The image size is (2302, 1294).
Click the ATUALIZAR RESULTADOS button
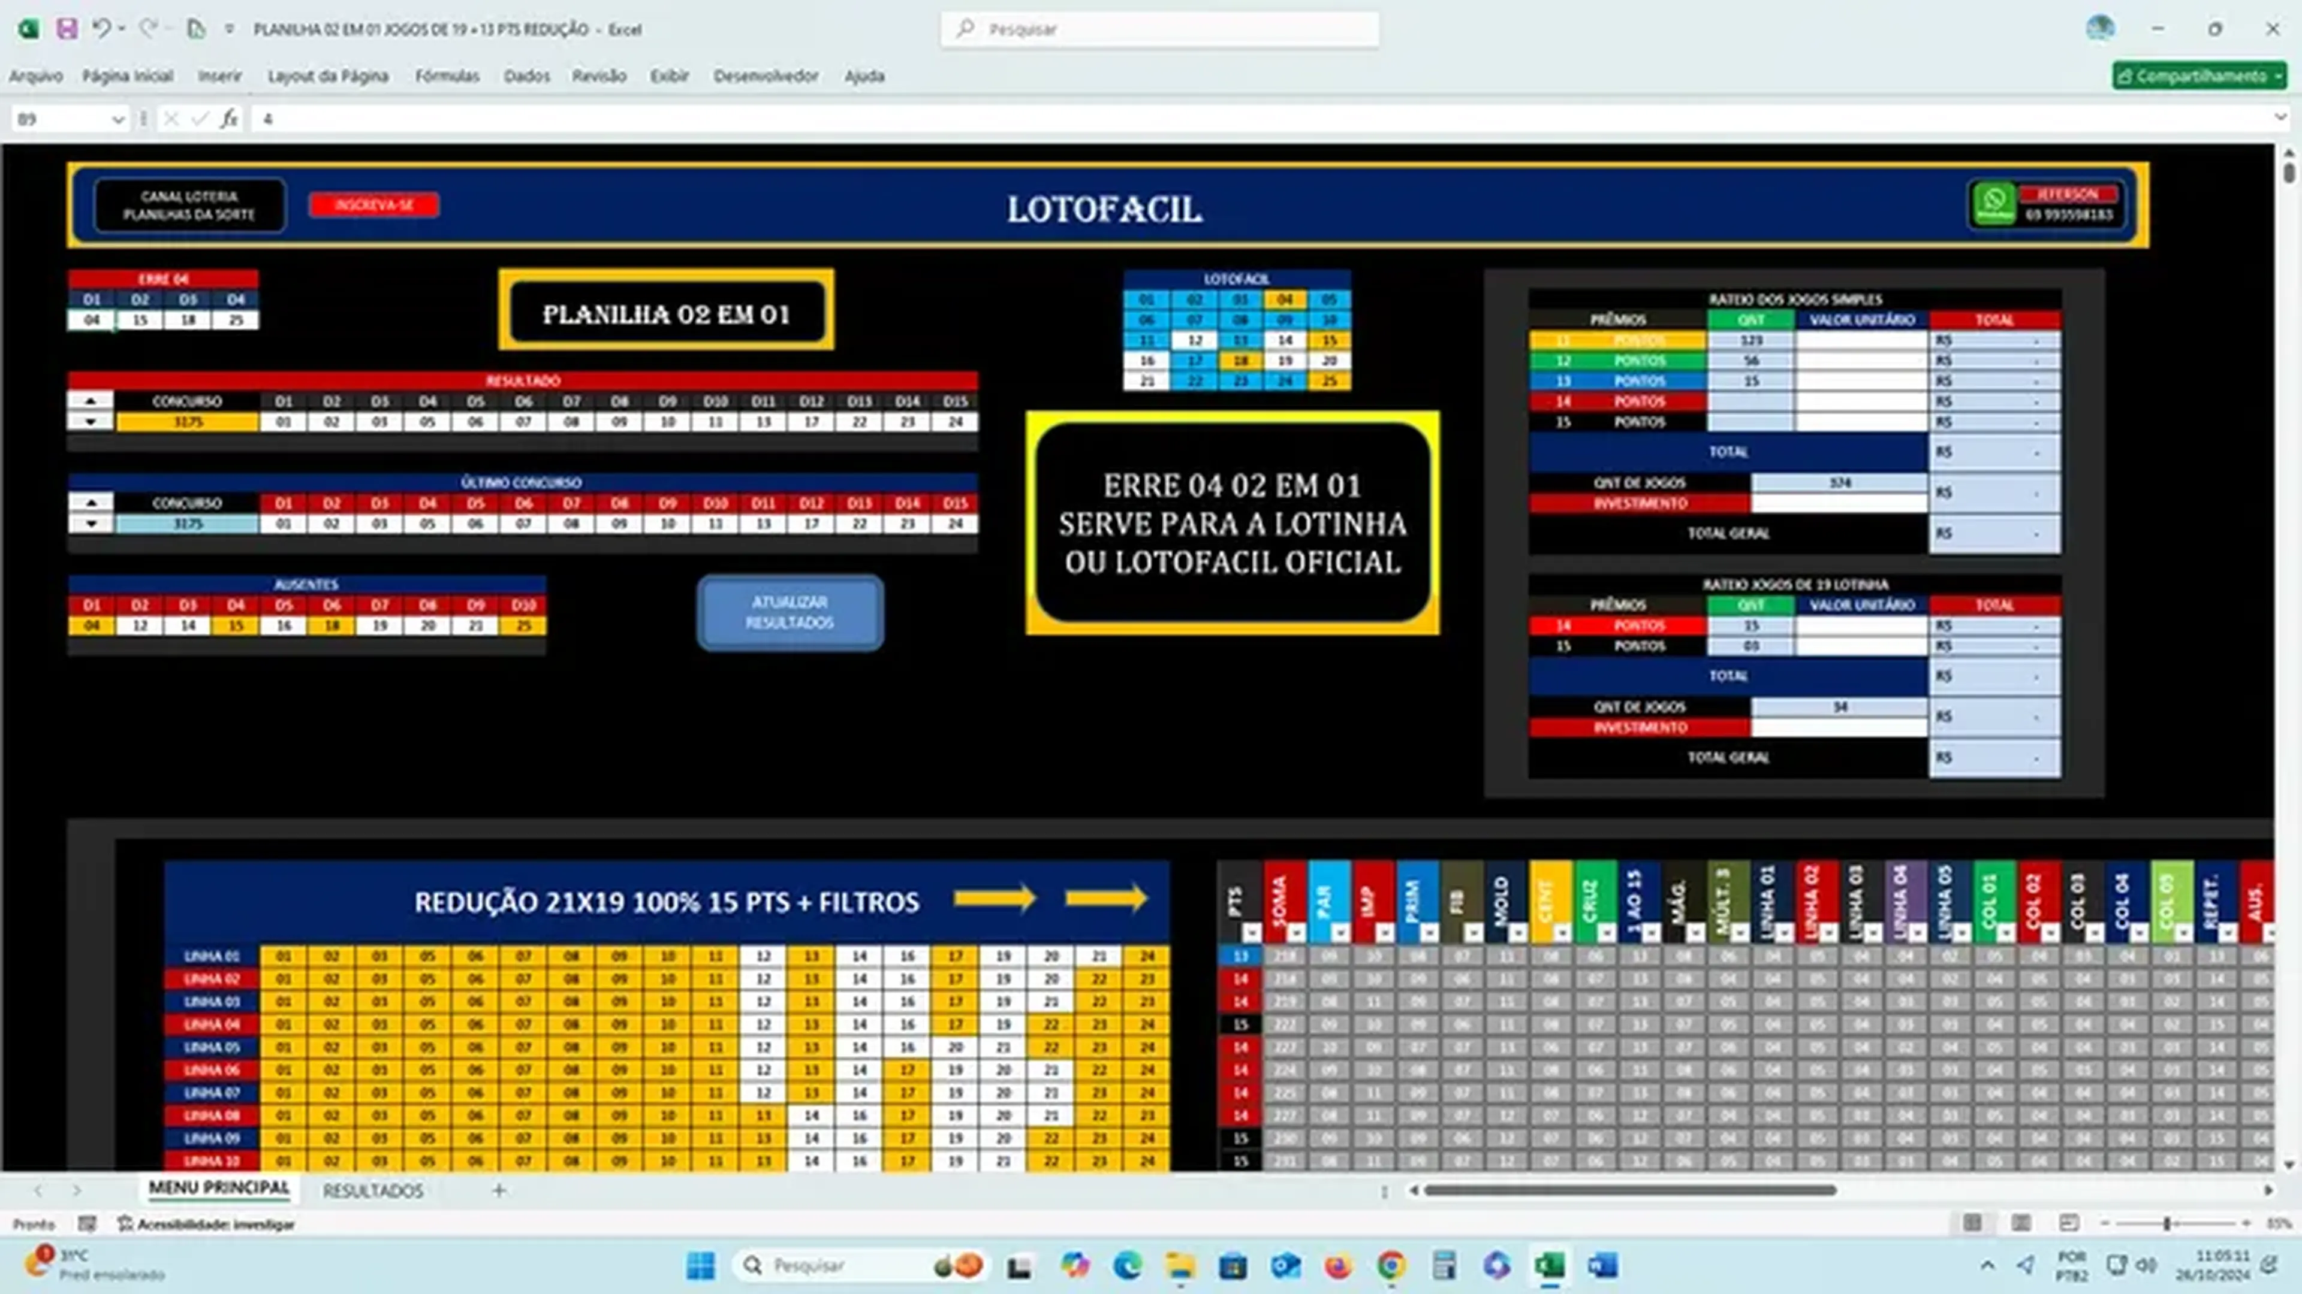[790, 613]
